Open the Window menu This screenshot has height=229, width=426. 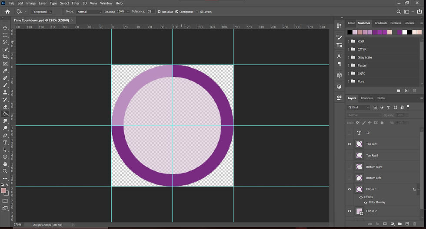[106, 3]
